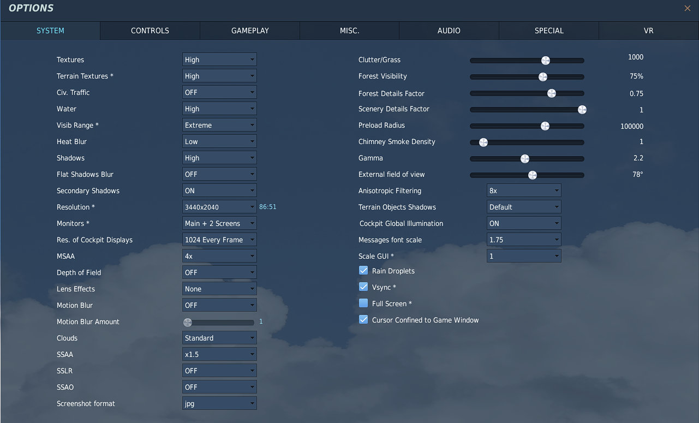Viewport: 699px width, 423px height.
Task: Open the Scale GUI dropdown
Action: (524, 256)
